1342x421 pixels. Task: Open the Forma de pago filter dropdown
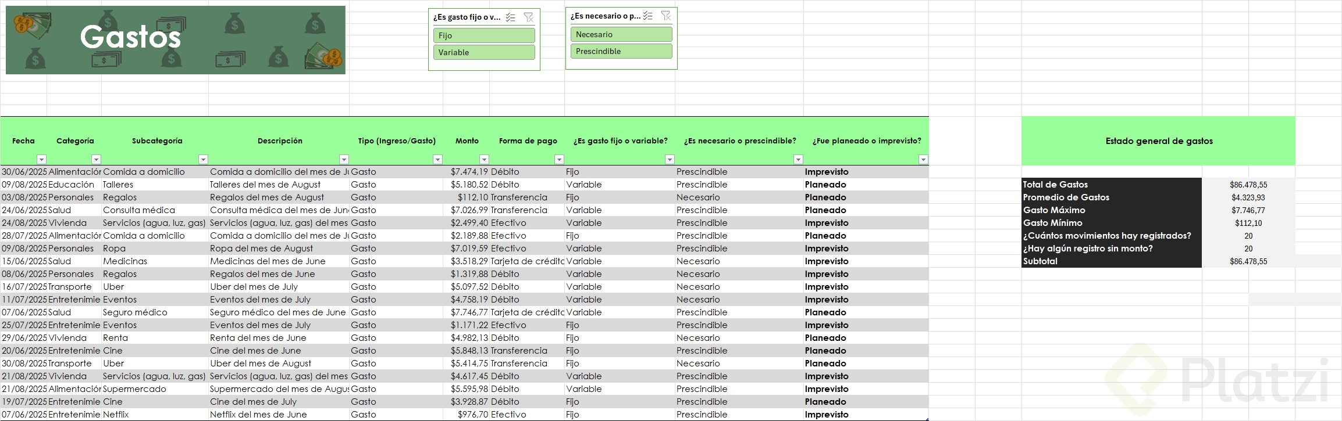click(x=559, y=159)
